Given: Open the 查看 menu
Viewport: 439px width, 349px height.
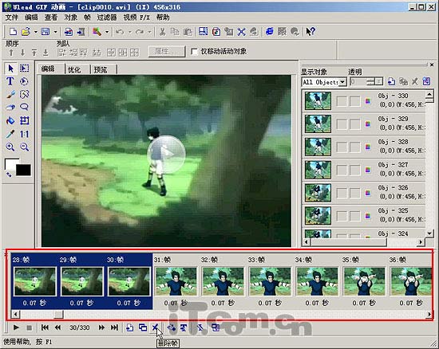Looking at the screenshot, I should (x=50, y=18).
